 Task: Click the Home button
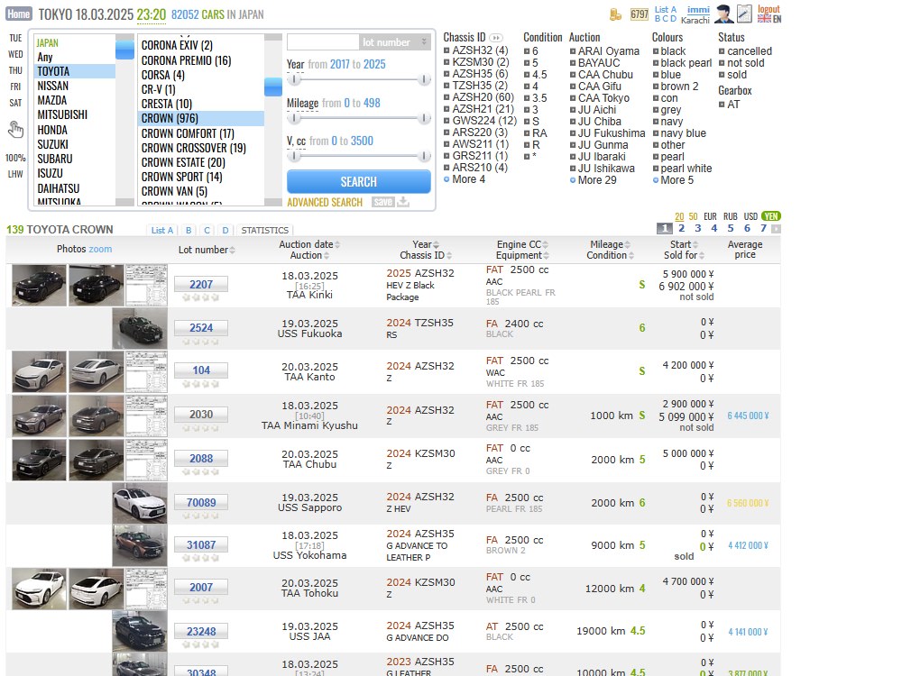(x=18, y=14)
